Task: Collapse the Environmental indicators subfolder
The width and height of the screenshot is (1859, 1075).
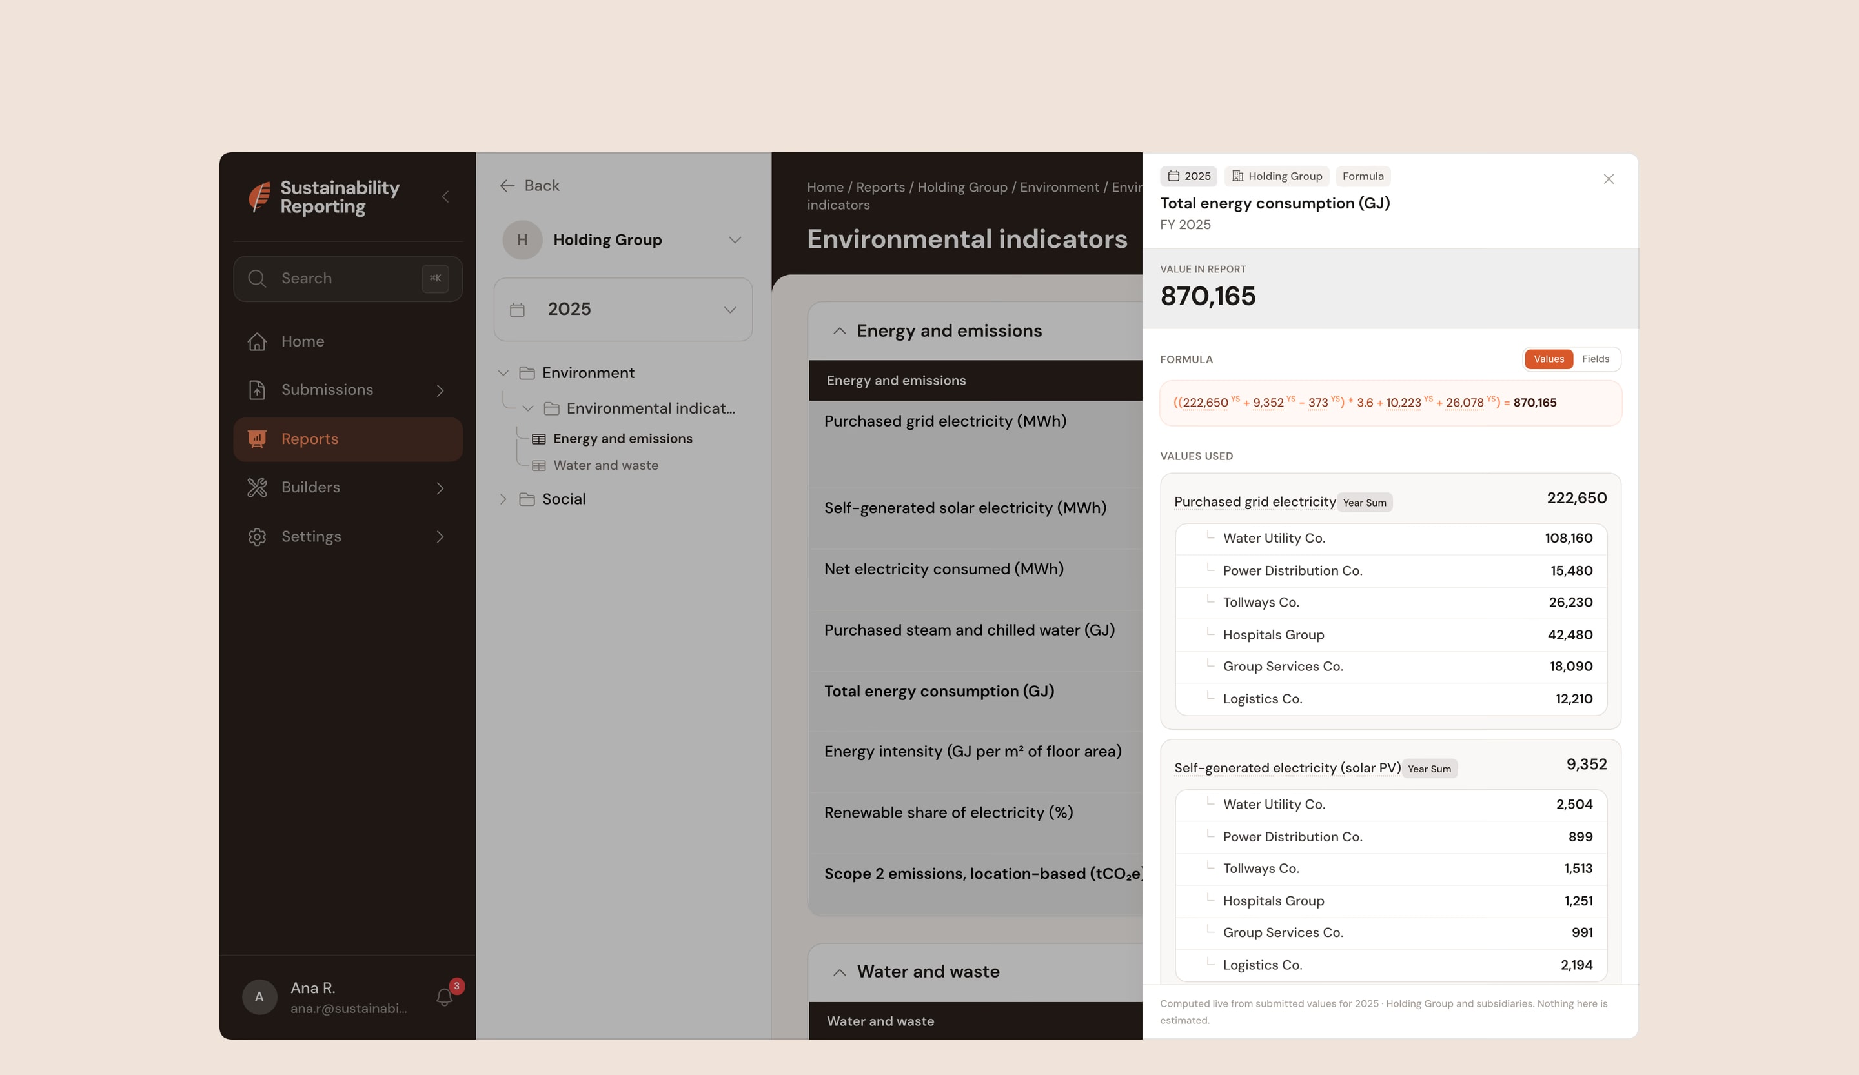Action: pos(527,408)
